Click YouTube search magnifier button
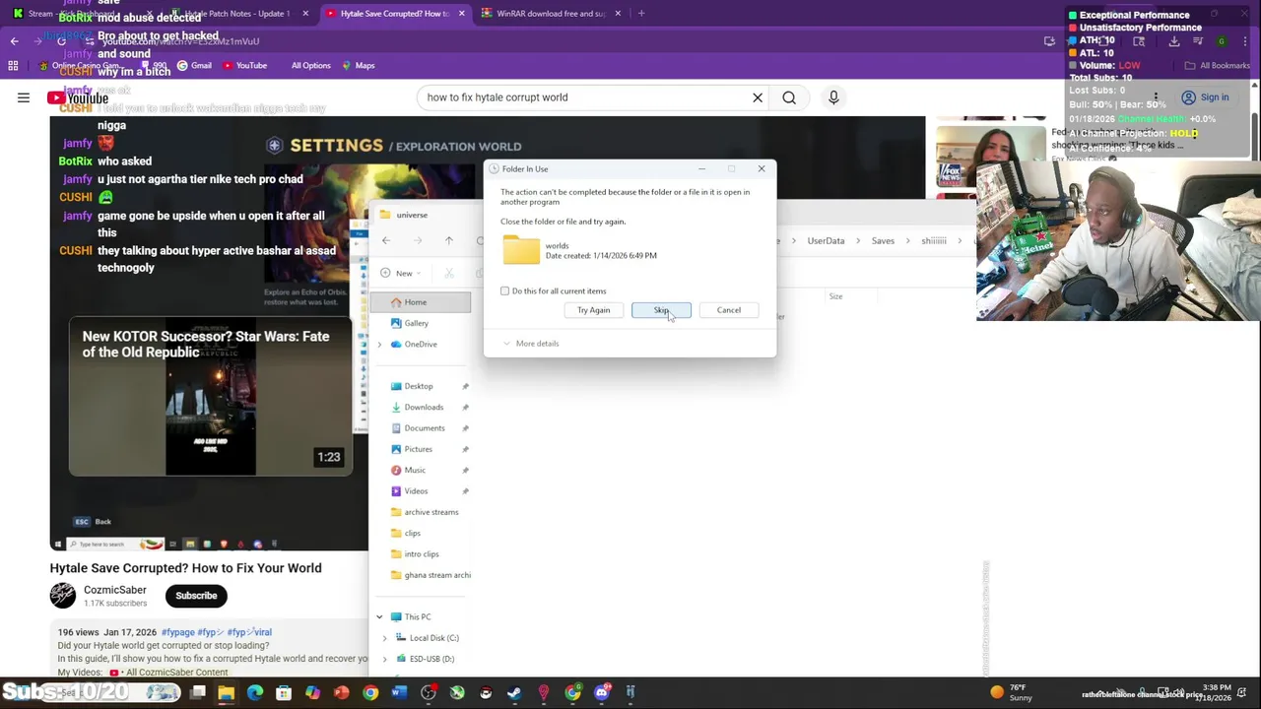 (789, 97)
